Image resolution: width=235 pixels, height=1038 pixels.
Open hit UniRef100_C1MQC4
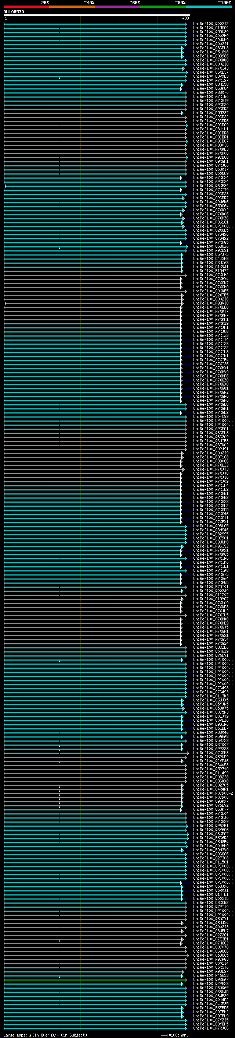[x=211, y=28]
